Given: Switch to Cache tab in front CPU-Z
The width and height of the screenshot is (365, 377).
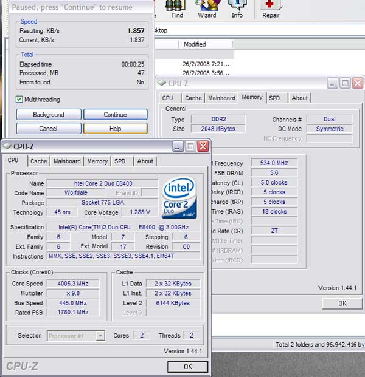Looking at the screenshot, I should [39, 161].
